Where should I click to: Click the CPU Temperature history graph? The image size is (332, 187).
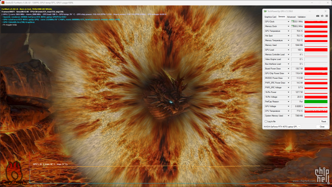(316, 111)
